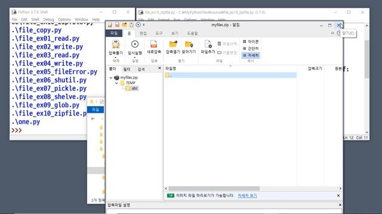
Task: Open the 압축풀기 dropdown arrow
Action: 116,58
